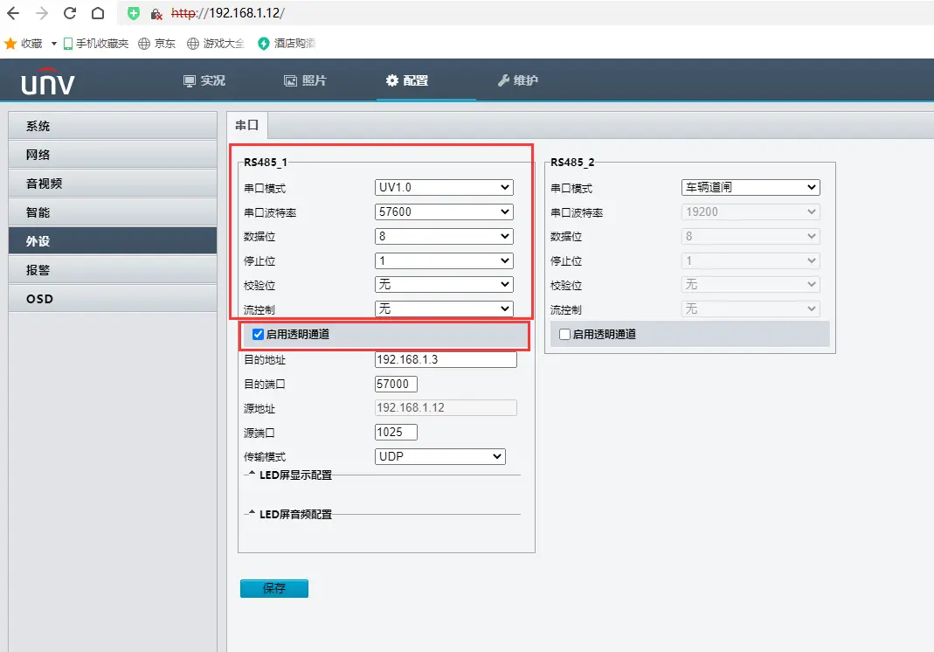Open the 收藏 star bookmark icon
The image size is (934, 652).
pos(10,43)
